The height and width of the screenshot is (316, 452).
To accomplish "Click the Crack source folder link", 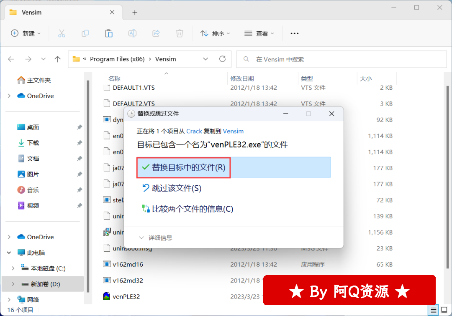I will tap(194, 131).
